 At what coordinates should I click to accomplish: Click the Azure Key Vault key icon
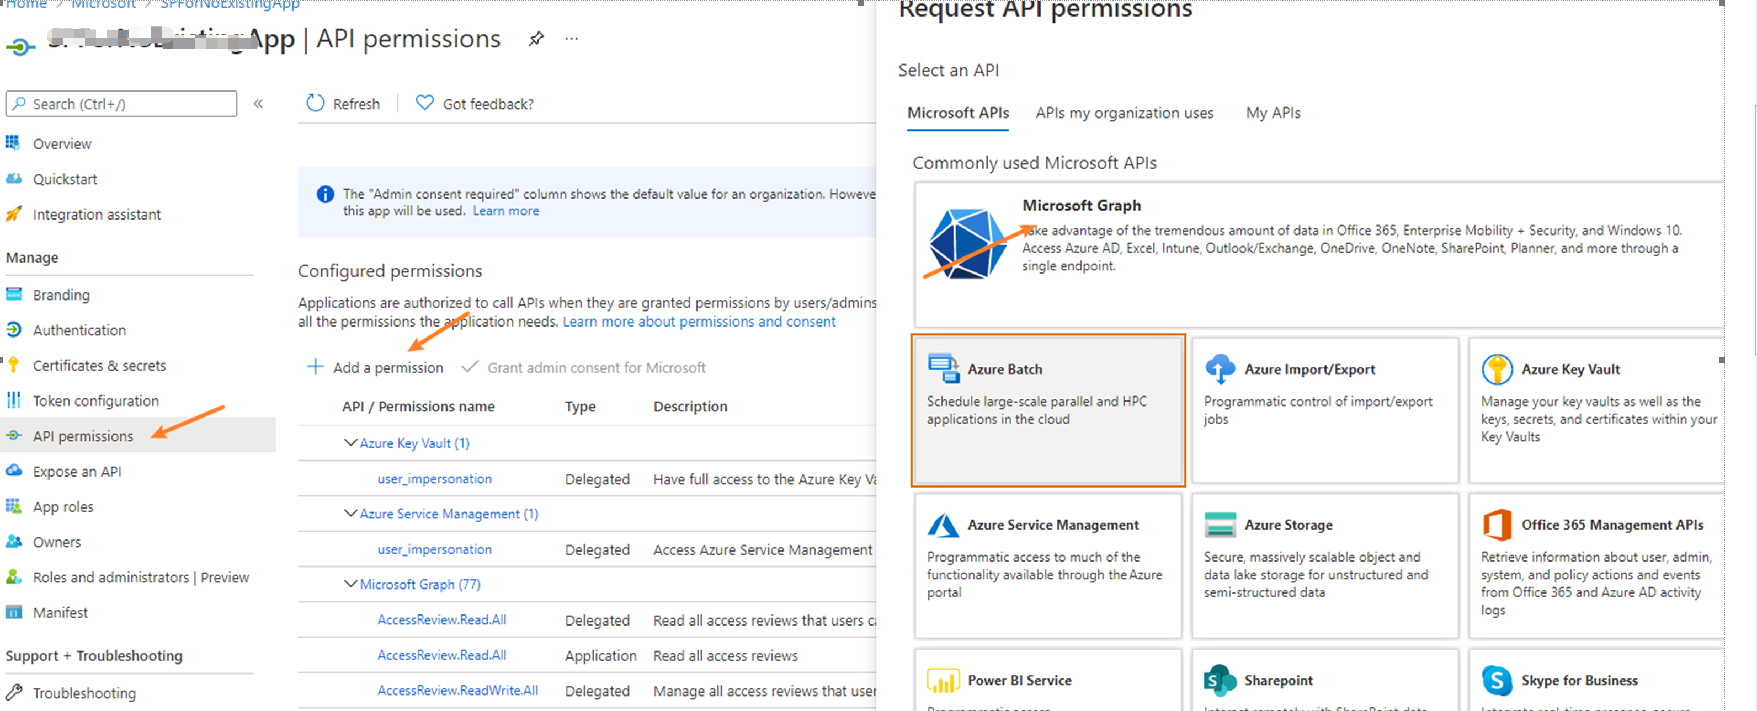coord(1497,369)
